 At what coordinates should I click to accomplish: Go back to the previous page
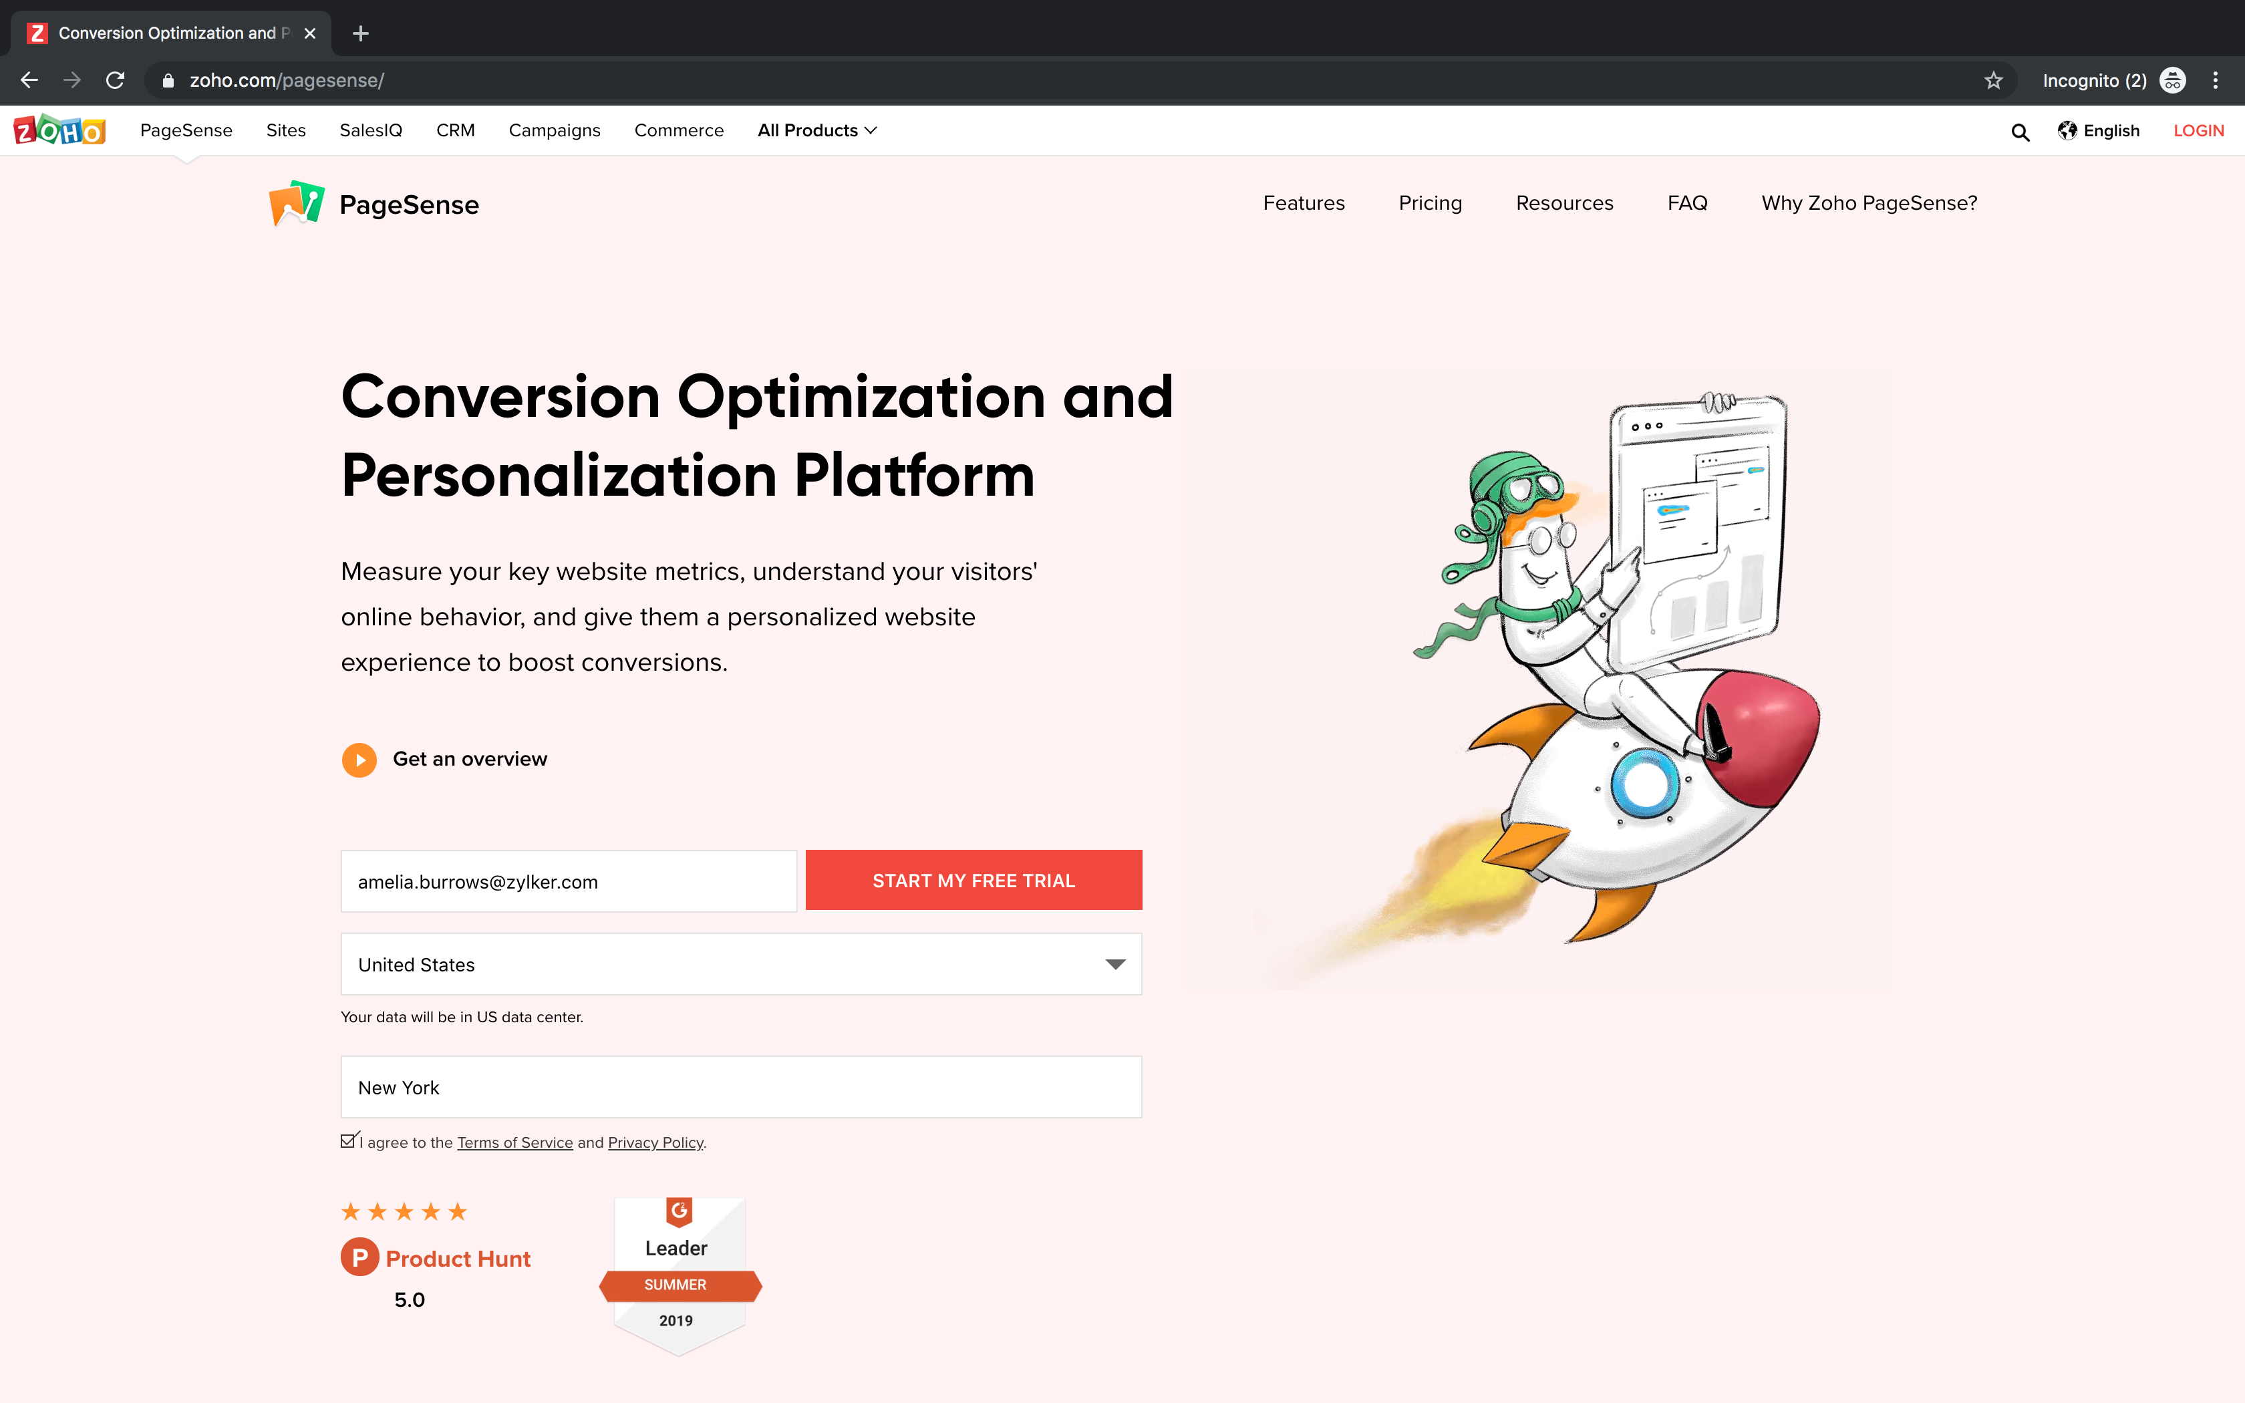point(29,81)
